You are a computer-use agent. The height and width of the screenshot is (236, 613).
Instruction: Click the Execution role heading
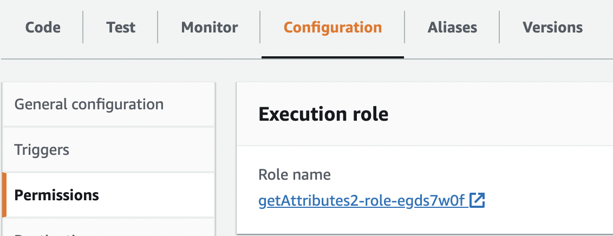pos(323,114)
